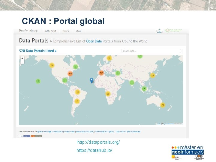Click the Leaflet attribution link on map

pyautogui.click(x=159, y=124)
